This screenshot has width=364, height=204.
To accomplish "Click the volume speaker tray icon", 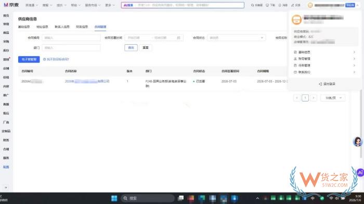I will point(337,198).
